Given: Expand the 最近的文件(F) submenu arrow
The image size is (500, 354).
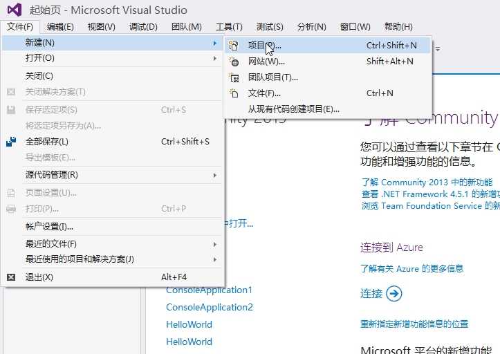Looking at the screenshot, I should (215, 244).
